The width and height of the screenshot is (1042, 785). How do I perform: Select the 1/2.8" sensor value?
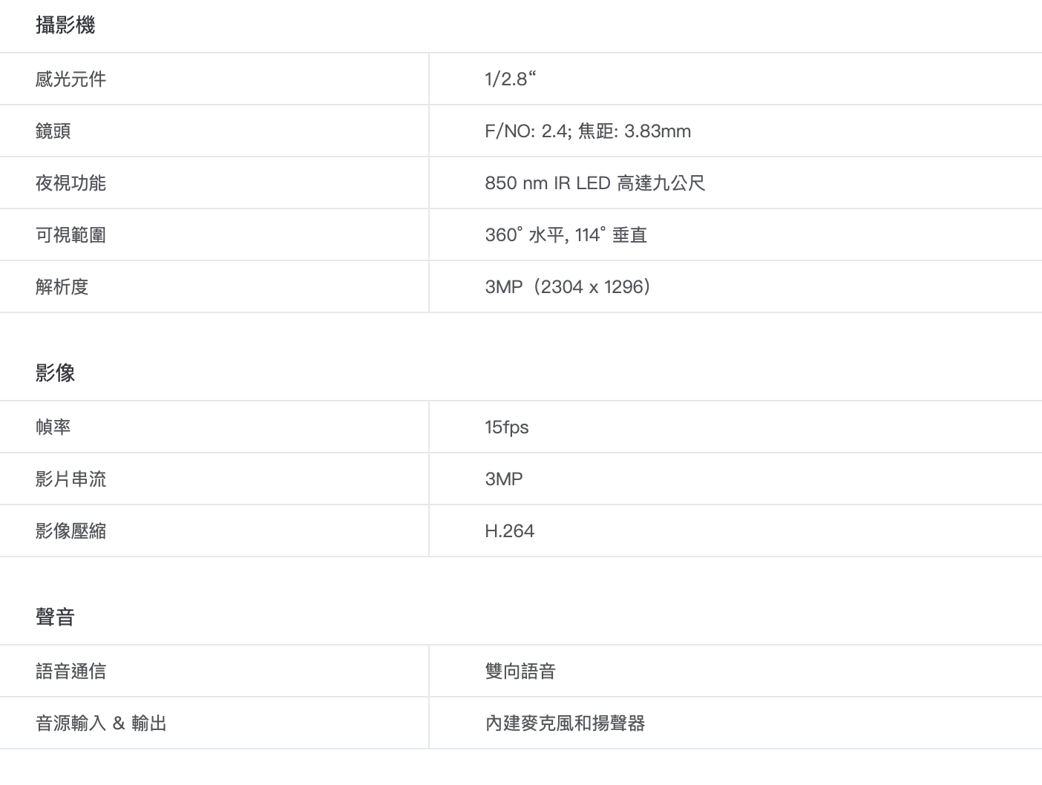point(510,79)
